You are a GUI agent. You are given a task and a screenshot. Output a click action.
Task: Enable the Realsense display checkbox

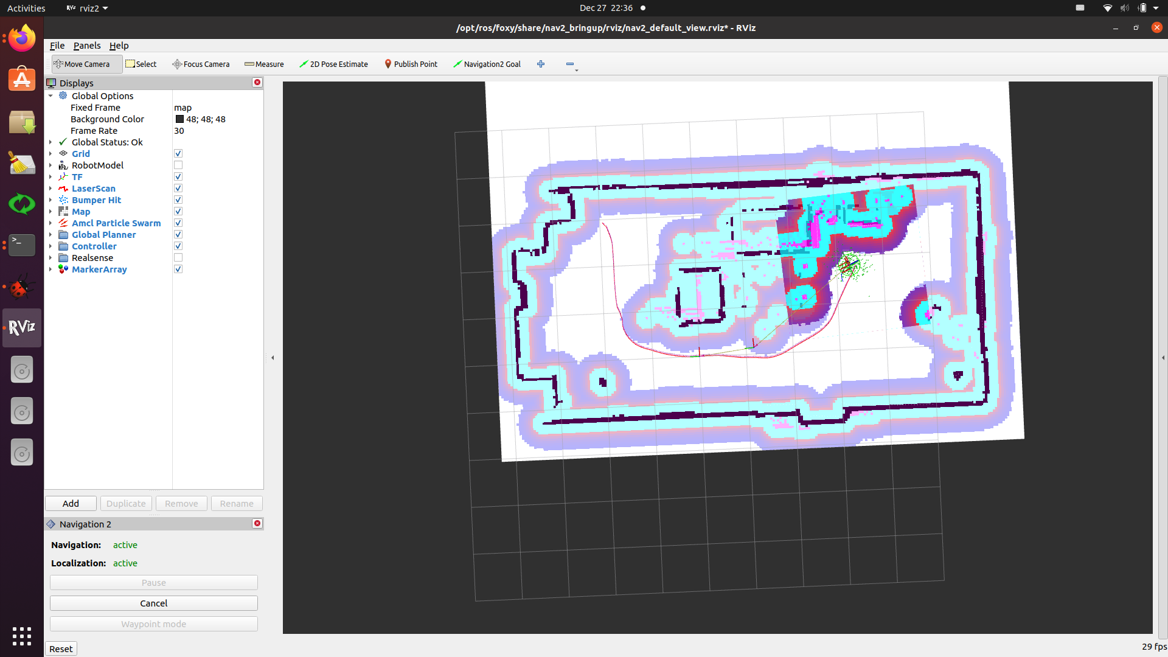pyautogui.click(x=178, y=257)
